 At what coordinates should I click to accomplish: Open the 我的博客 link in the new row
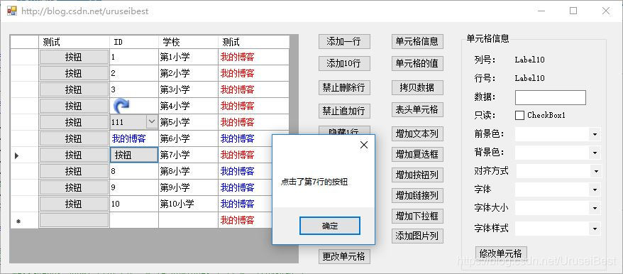pyautogui.click(x=237, y=220)
